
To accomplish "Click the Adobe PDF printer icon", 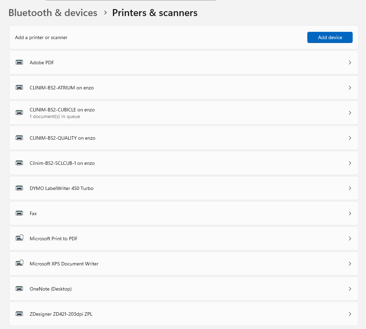I will (x=19, y=63).
